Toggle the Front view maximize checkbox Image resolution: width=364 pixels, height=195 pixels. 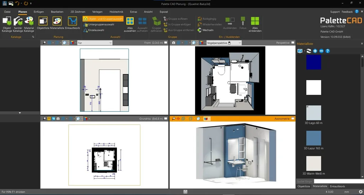click(x=166, y=43)
